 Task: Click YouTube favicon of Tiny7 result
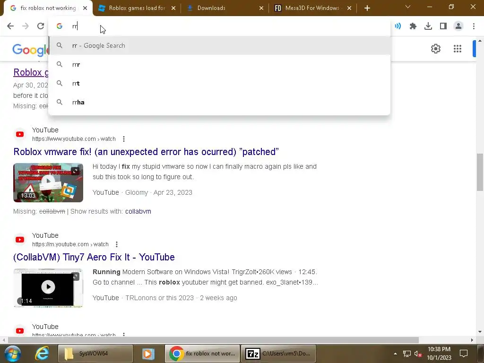(20, 240)
